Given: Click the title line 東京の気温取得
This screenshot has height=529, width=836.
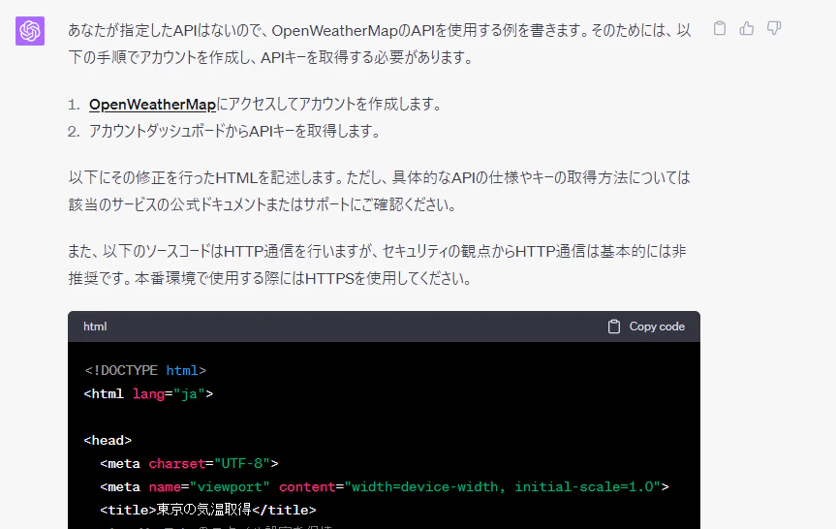Looking at the screenshot, I should point(208,510).
